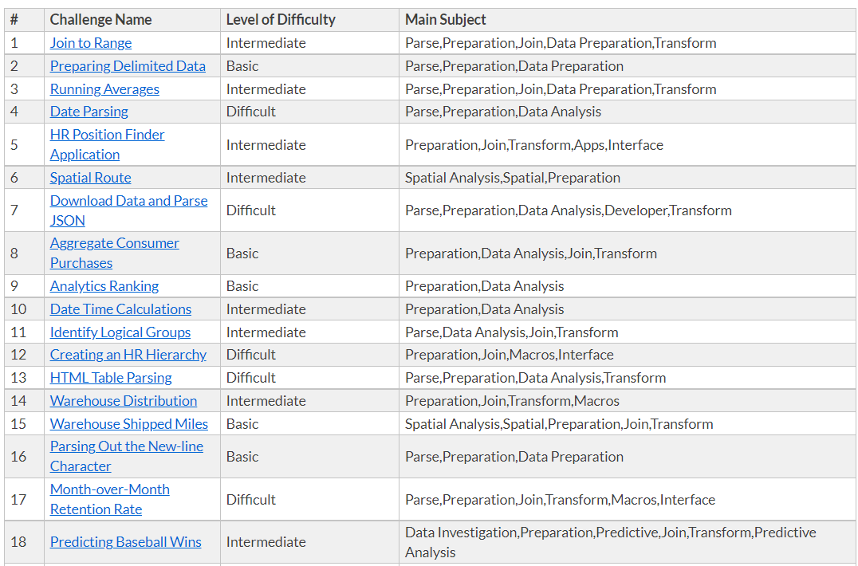Open HR Position Finder Application link
This screenshot has height=566, width=858.
tap(107, 135)
